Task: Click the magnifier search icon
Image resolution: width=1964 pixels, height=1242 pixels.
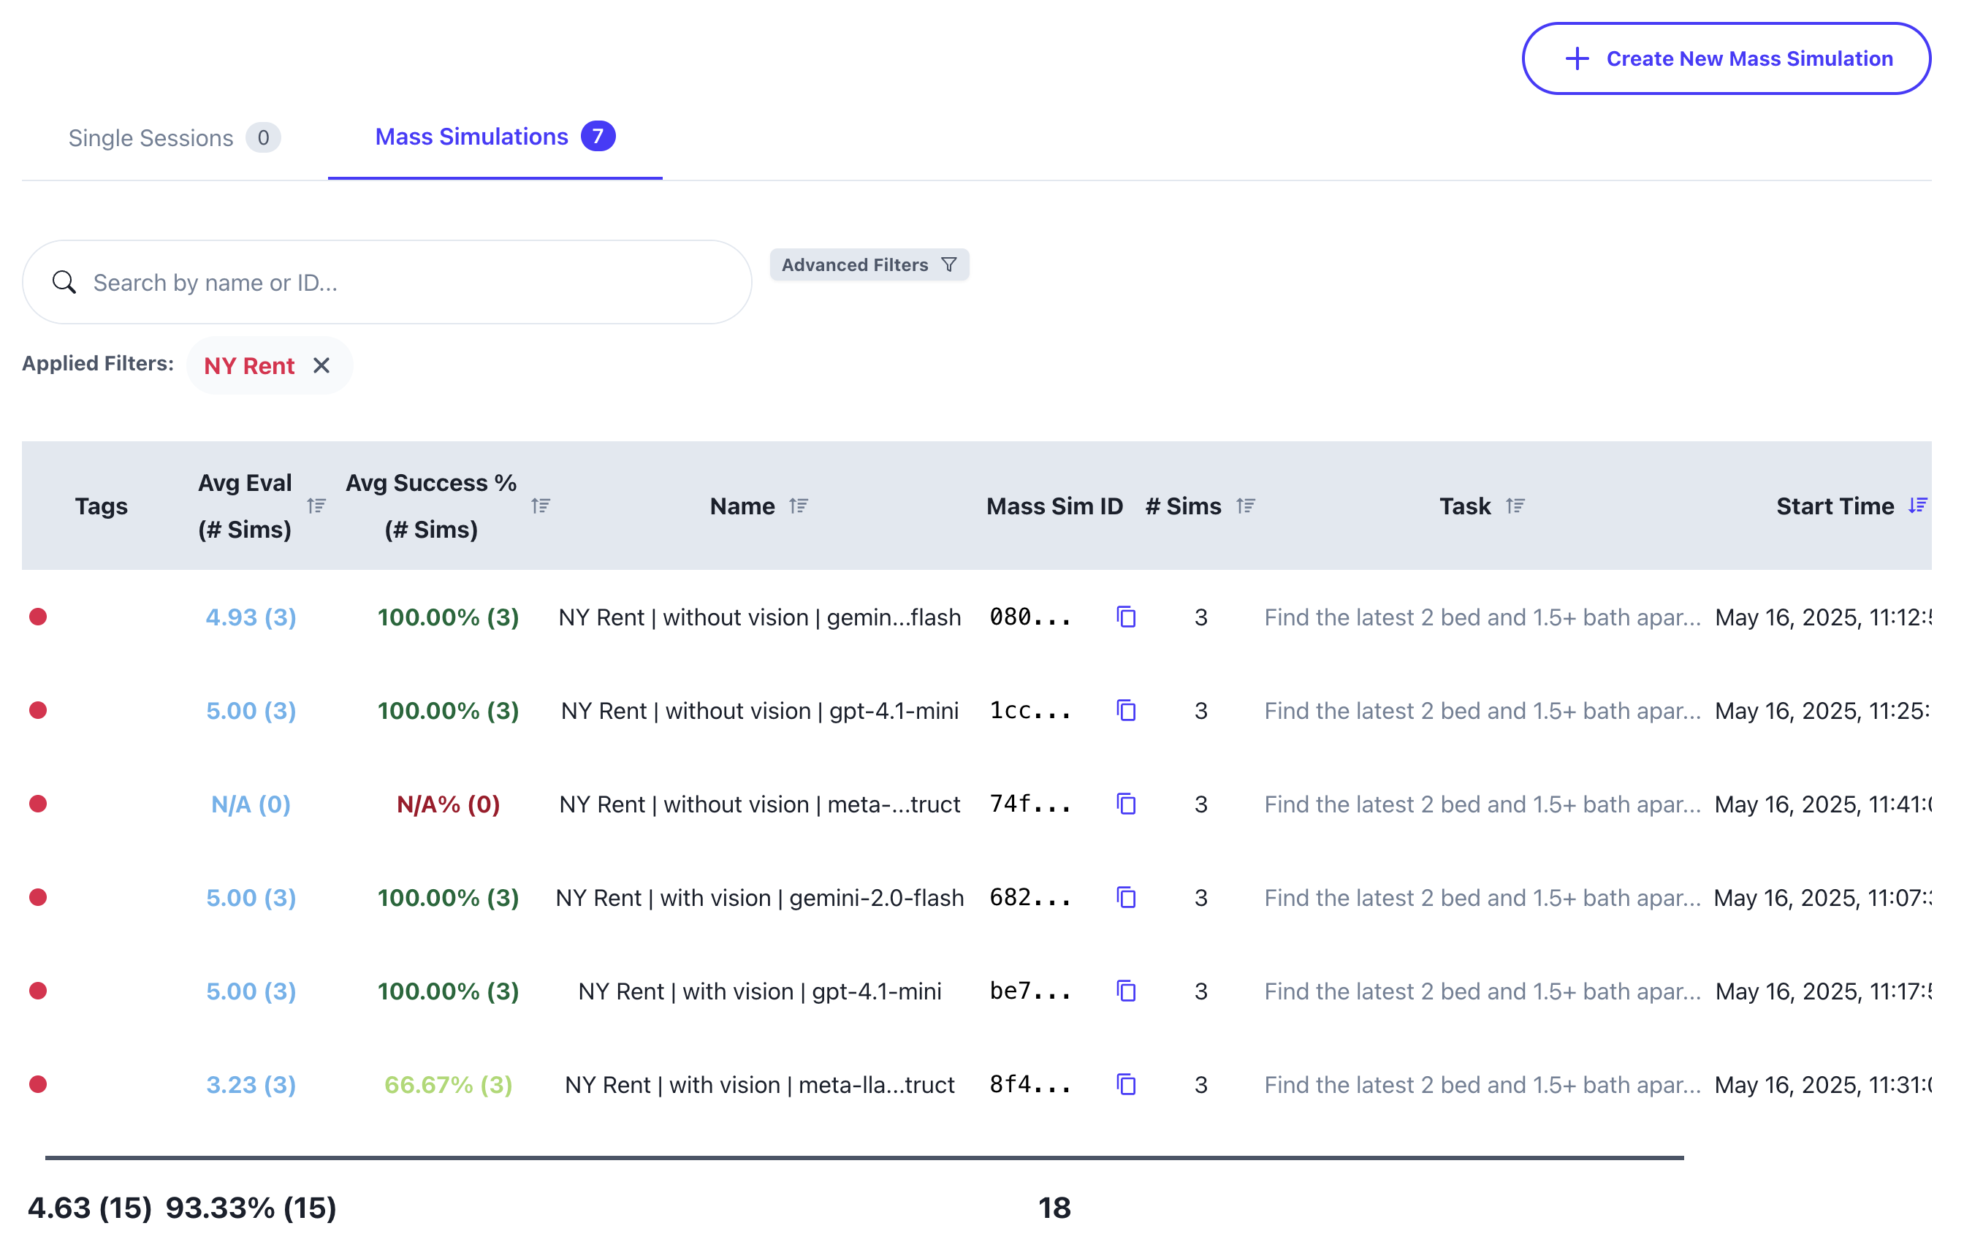Action: [64, 283]
